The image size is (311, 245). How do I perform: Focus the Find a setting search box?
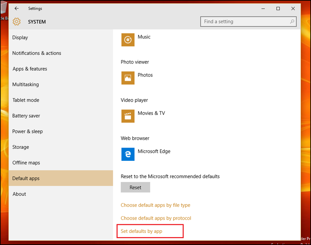click(x=245, y=22)
